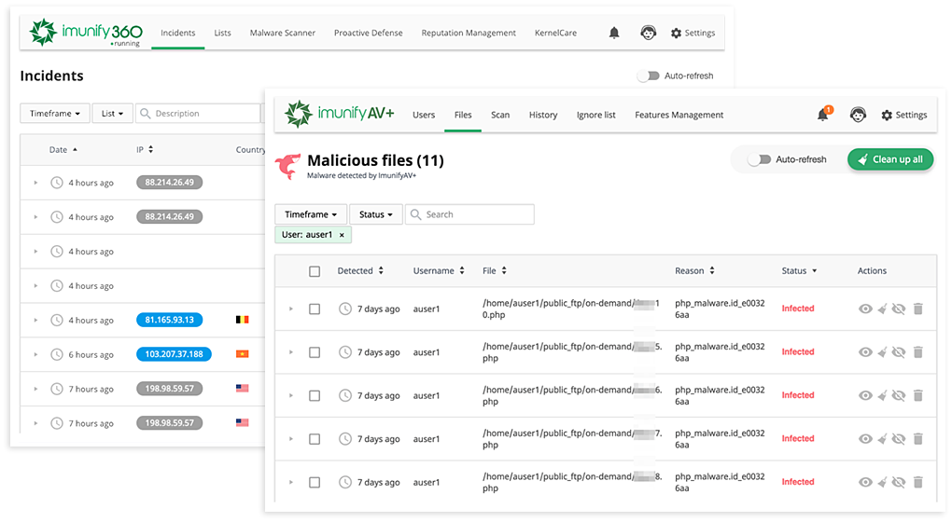The width and height of the screenshot is (952, 522).
Task: View the first infected file's eye icon
Action: (865, 309)
